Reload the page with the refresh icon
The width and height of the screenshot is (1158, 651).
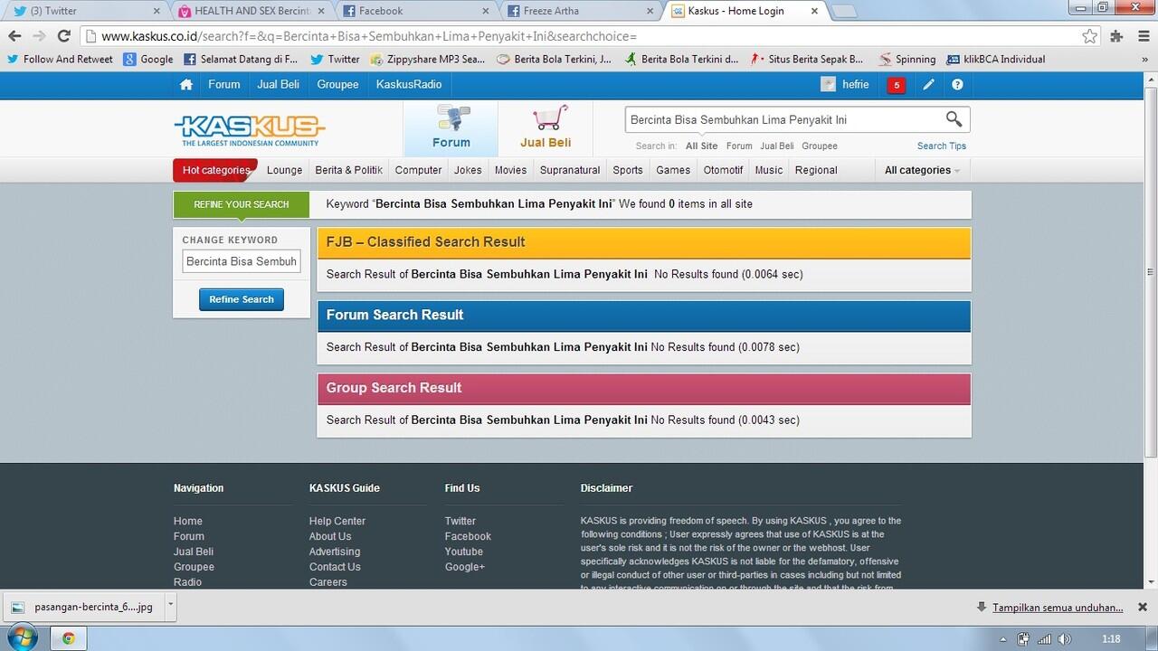pyautogui.click(x=63, y=36)
